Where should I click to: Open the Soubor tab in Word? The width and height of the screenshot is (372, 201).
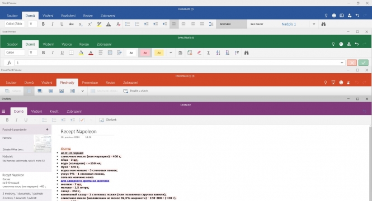12,16
